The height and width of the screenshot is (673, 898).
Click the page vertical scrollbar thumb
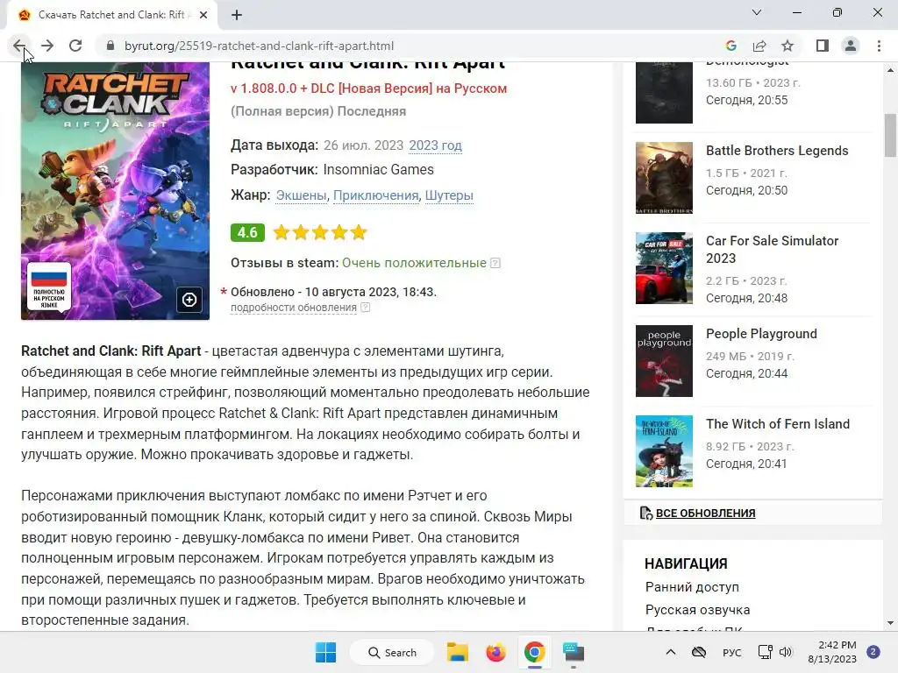coord(890,135)
